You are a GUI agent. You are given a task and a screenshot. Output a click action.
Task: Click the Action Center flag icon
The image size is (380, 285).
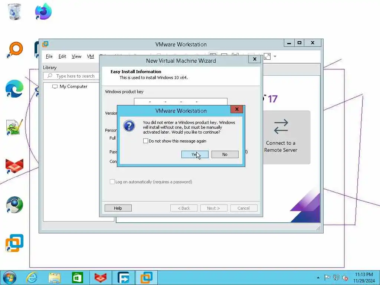pos(327,278)
